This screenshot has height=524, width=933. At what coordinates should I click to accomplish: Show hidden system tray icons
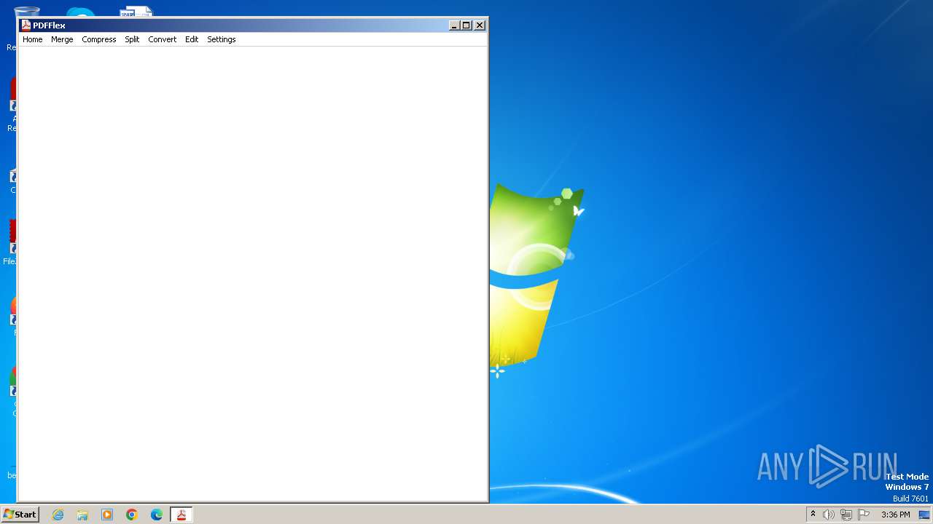(x=813, y=515)
